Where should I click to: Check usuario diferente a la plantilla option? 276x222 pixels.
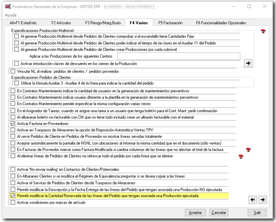click(x=13, y=97)
